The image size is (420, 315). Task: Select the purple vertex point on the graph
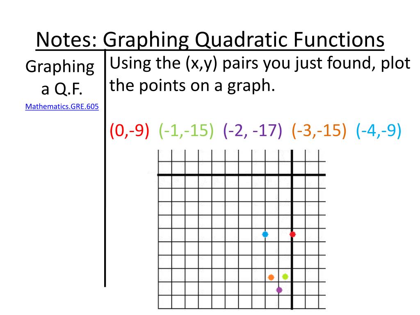point(279,290)
